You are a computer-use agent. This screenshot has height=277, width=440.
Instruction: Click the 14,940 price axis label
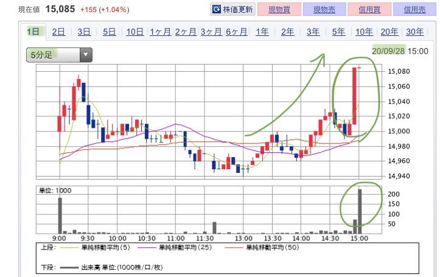click(x=399, y=176)
